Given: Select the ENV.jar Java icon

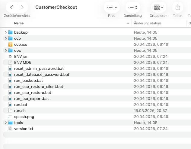Looking at the screenshot, I should (10, 56).
